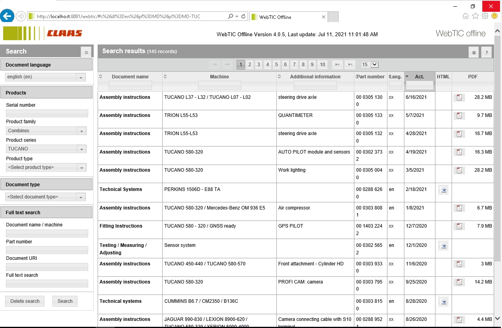
Task: Click Delete search button
Action: point(25,301)
